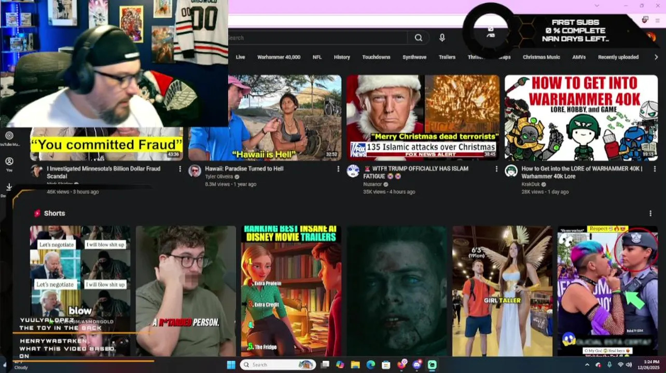Open YouTube Music from the sidebar
Viewport: 666px width, 373px height.
click(x=9, y=138)
